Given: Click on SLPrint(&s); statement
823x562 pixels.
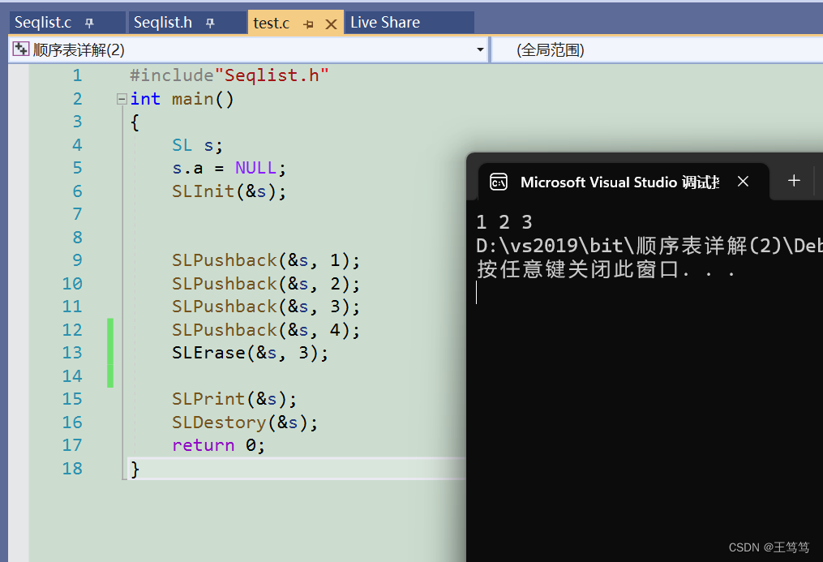Looking at the screenshot, I should 234,399.
